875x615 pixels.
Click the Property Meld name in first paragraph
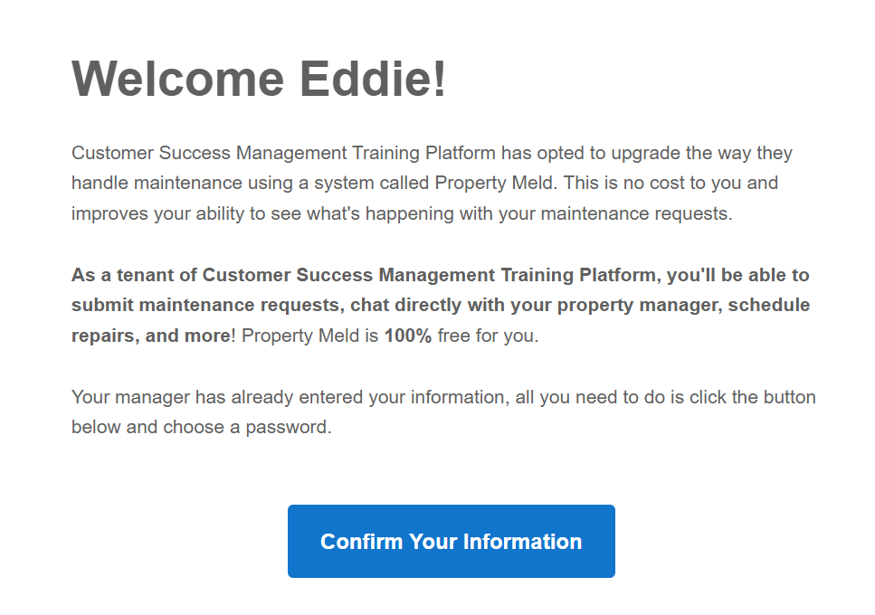pos(494,183)
